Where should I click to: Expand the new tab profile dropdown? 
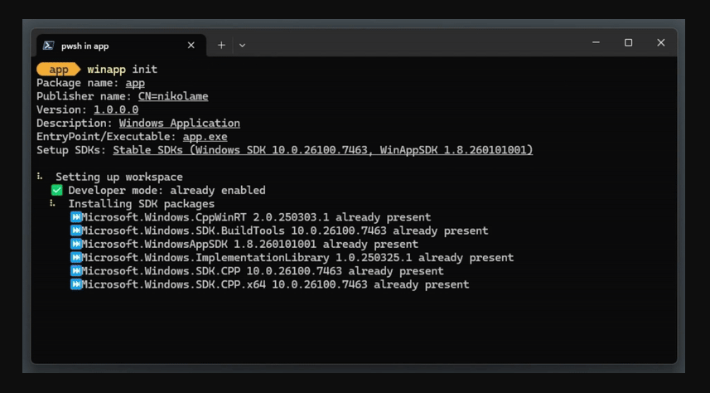(x=242, y=46)
